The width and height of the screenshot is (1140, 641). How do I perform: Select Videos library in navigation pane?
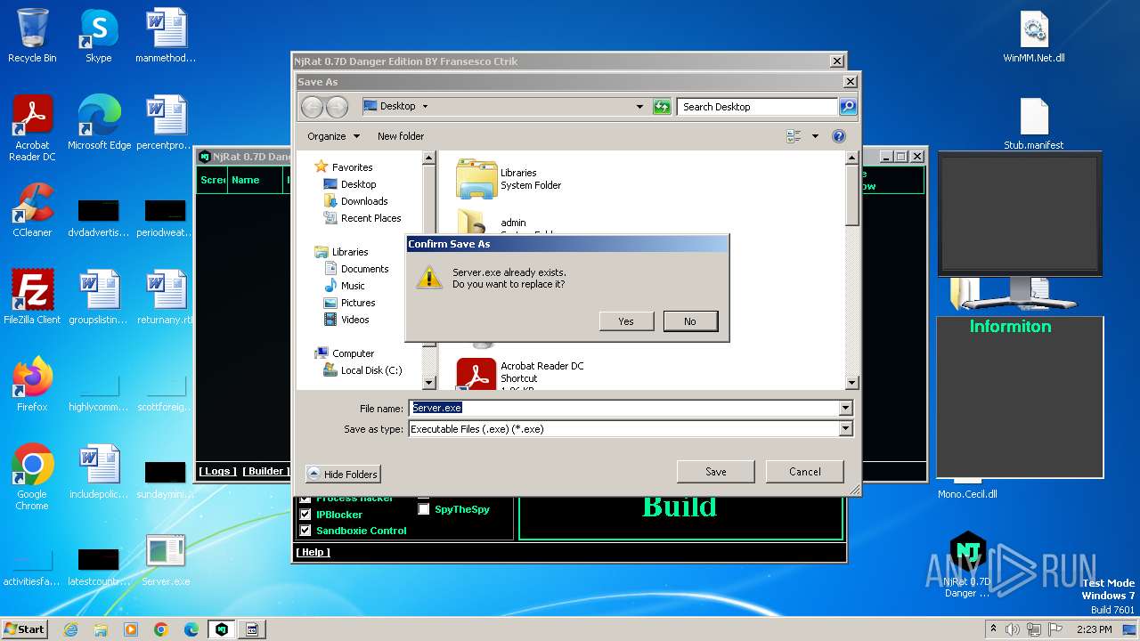click(x=346, y=320)
